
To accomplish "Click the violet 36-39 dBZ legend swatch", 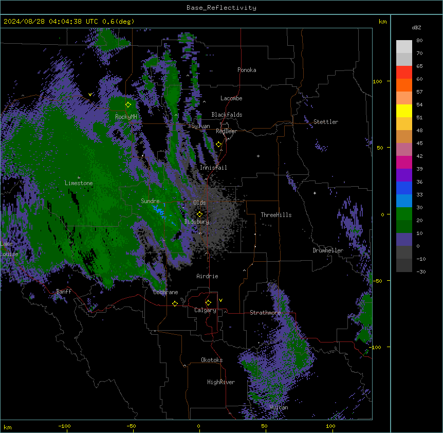I will coord(404,175).
